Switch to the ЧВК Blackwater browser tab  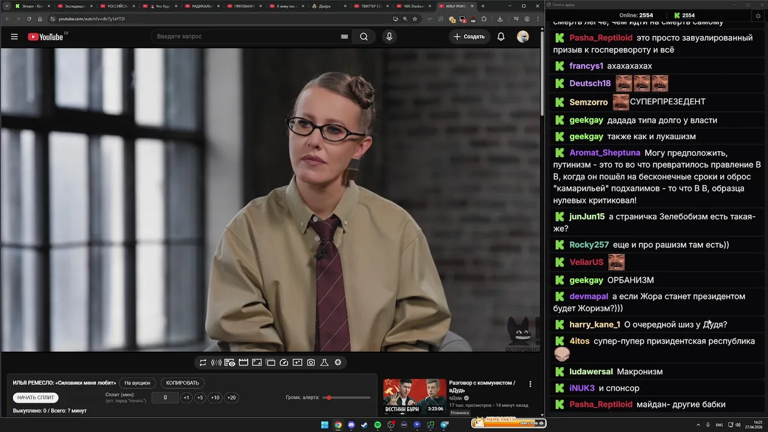point(413,6)
